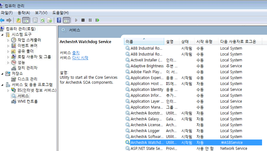This screenshot has height=151, width=267.
Task: Expand the 공유 폴더 node arrow
Action: click(x=8, y=51)
